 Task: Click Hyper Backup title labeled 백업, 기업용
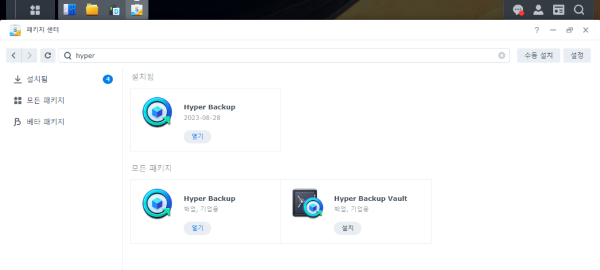(x=209, y=199)
